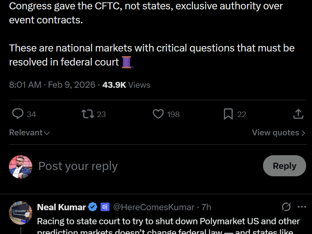Open the three-dot More menu
This screenshot has width=312, height=234.
(x=302, y=207)
